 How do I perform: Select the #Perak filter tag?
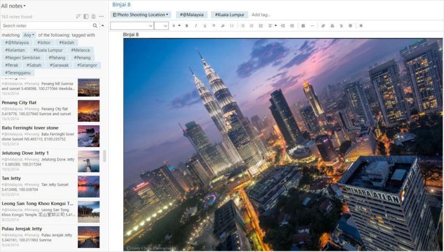[x=12, y=65]
